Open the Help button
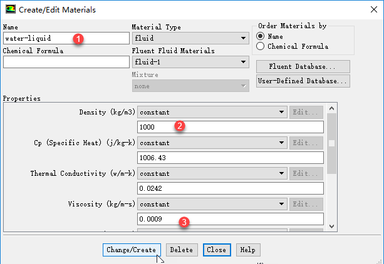The image size is (384, 264). pyautogui.click(x=247, y=250)
